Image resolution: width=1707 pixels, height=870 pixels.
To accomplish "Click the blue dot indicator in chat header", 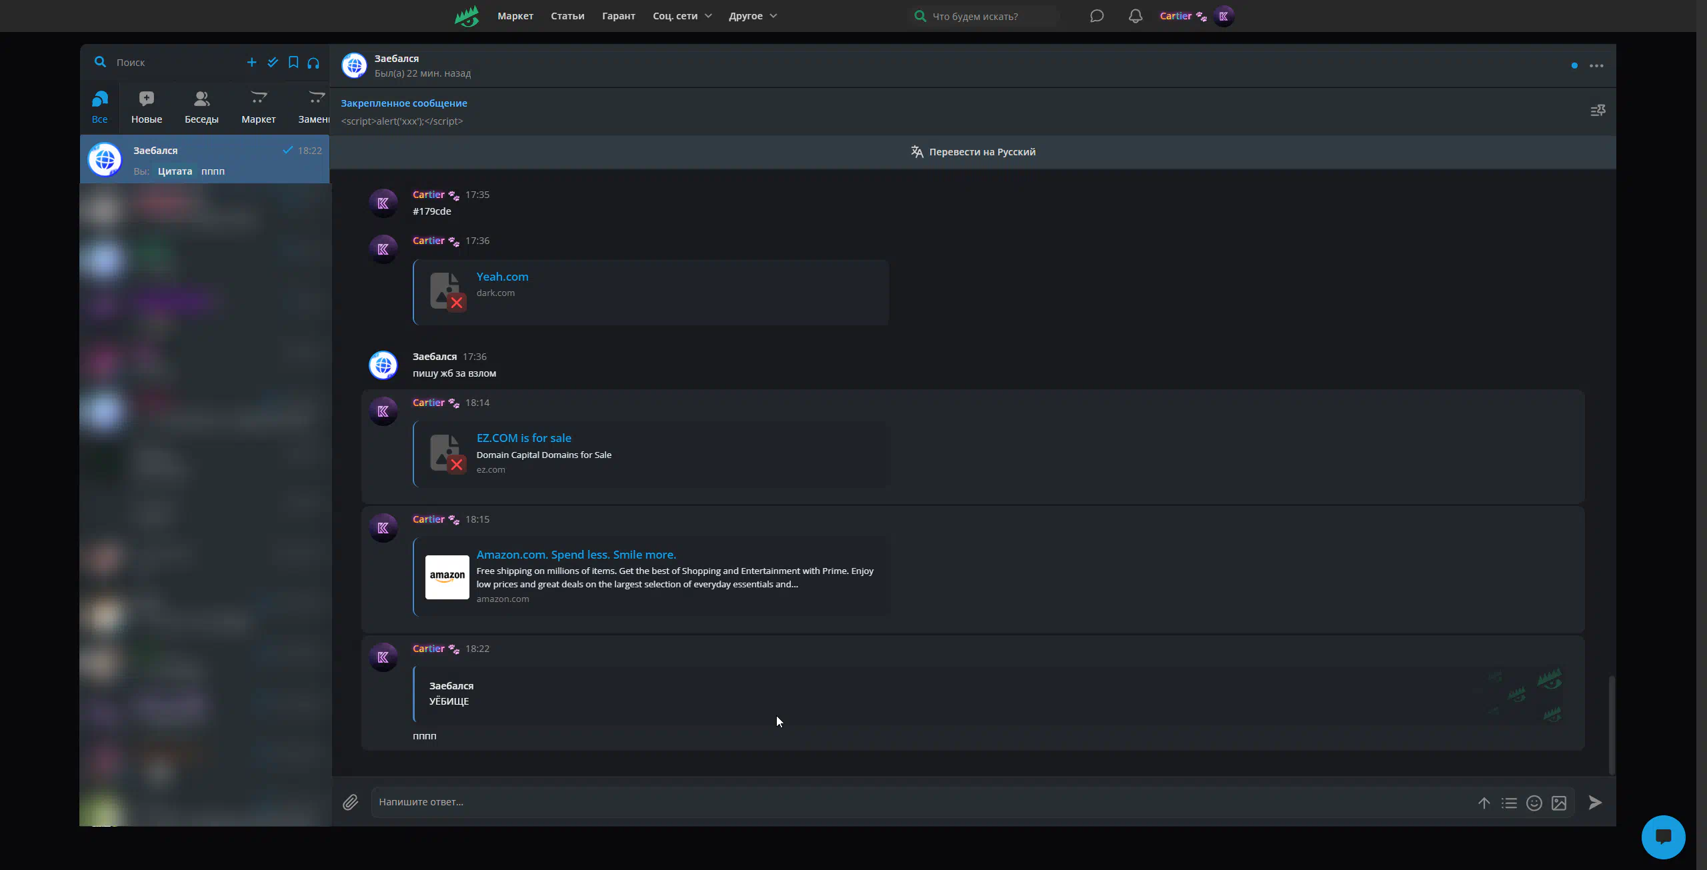I will [x=1574, y=65].
